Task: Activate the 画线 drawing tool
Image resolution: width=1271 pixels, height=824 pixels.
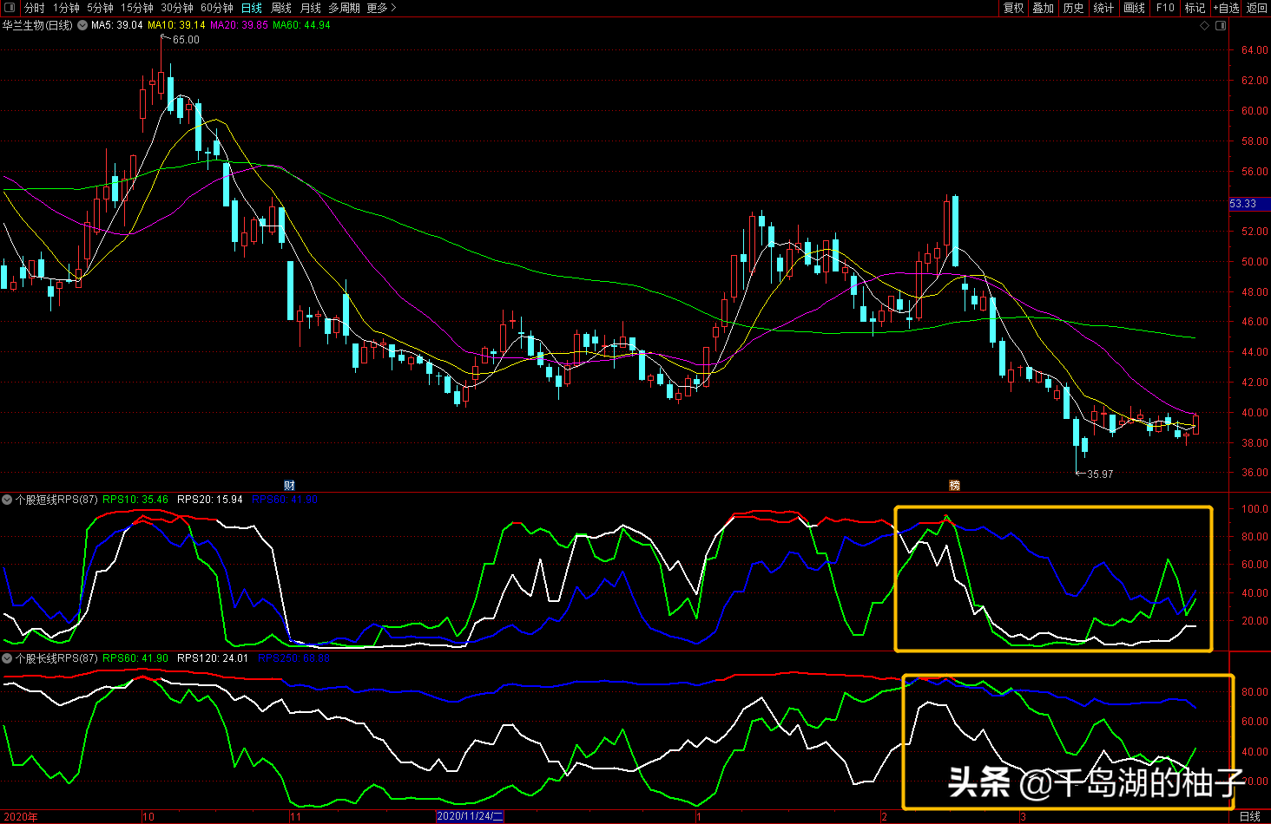Action: tap(1134, 8)
